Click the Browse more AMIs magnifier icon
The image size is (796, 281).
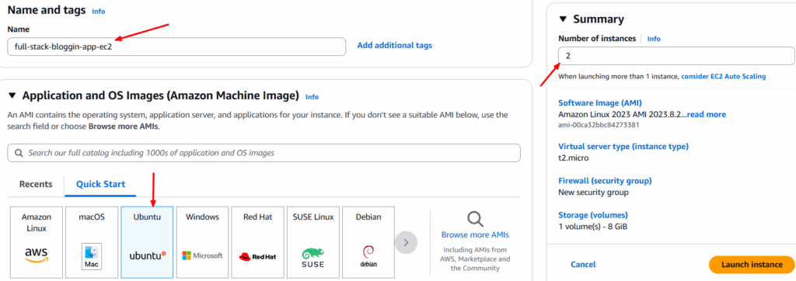pos(475,219)
